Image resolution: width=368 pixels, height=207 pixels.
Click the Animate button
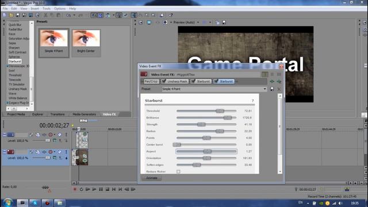tap(152, 178)
